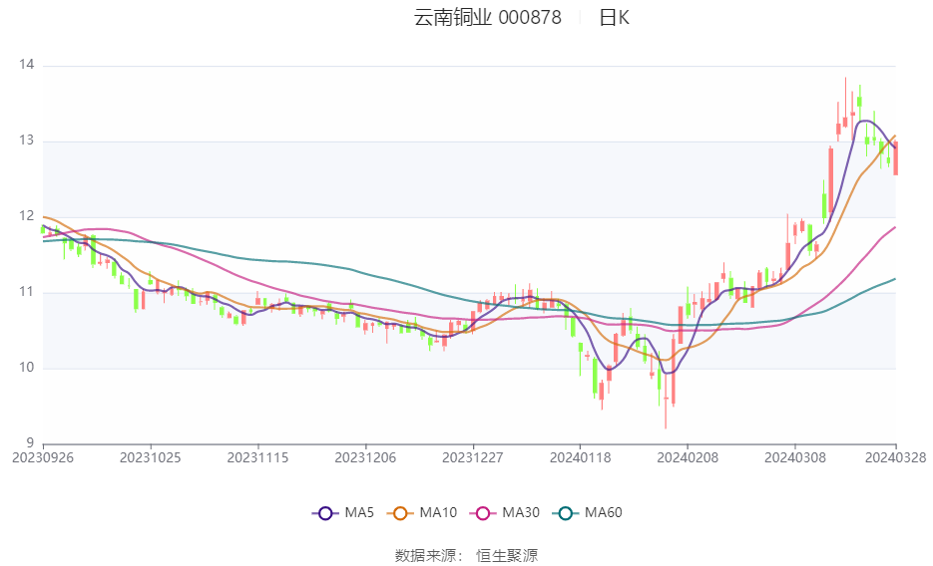Image resolution: width=933 pixels, height=566 pixels.
Task: Click the price axis label 10
Action: coord(26,368)
